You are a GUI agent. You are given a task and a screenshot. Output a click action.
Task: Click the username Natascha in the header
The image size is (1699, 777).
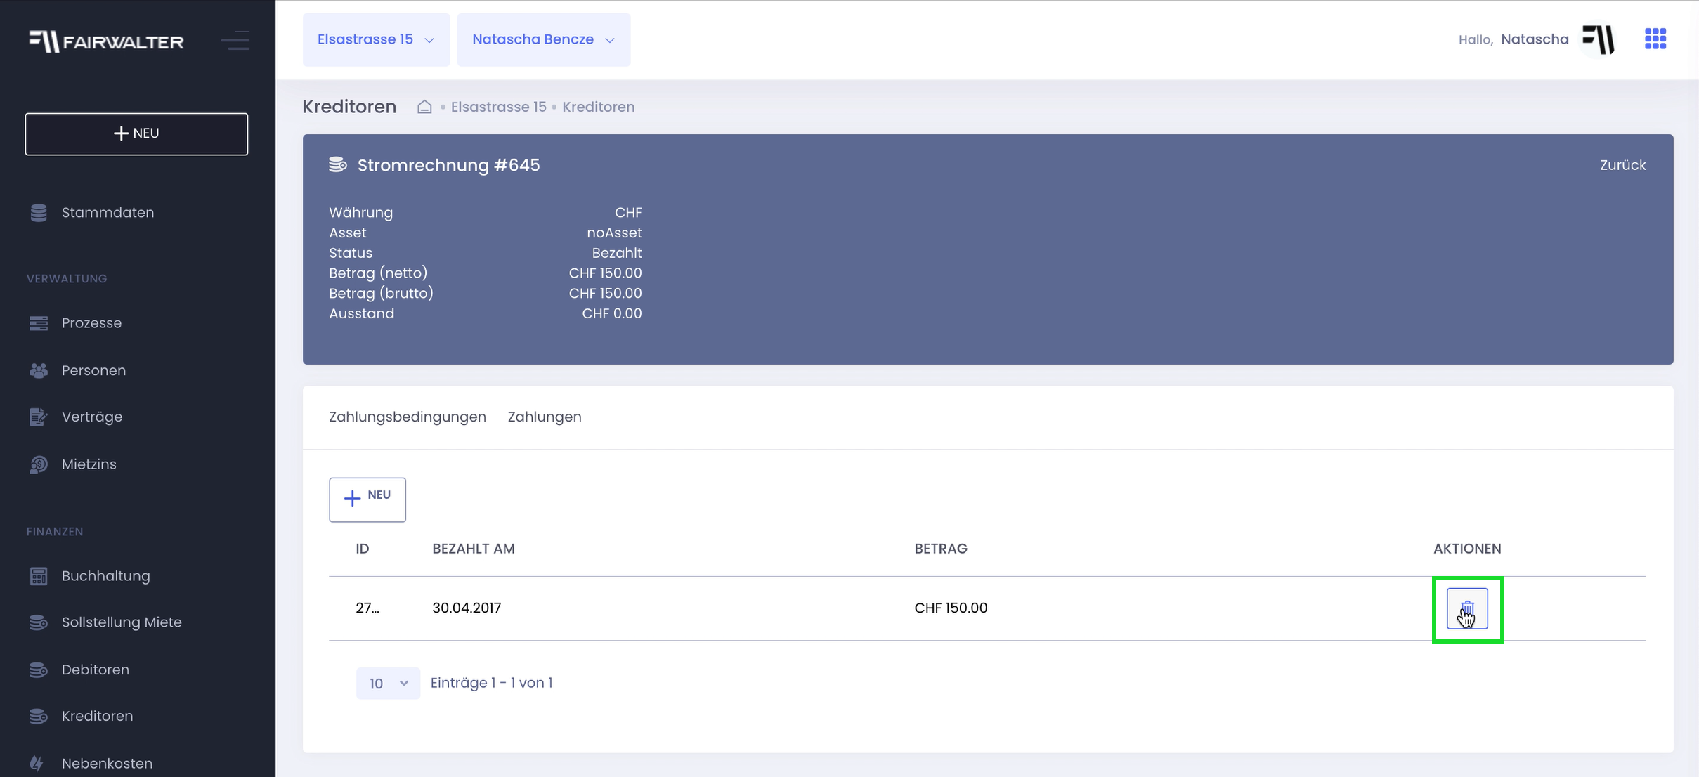click(x=1535, y=39)
